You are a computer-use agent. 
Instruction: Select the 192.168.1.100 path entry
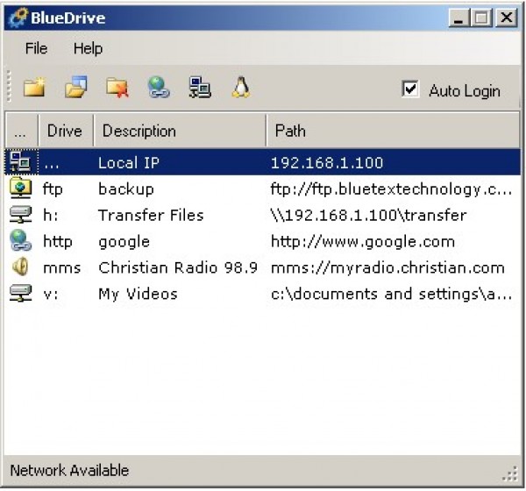327,163
